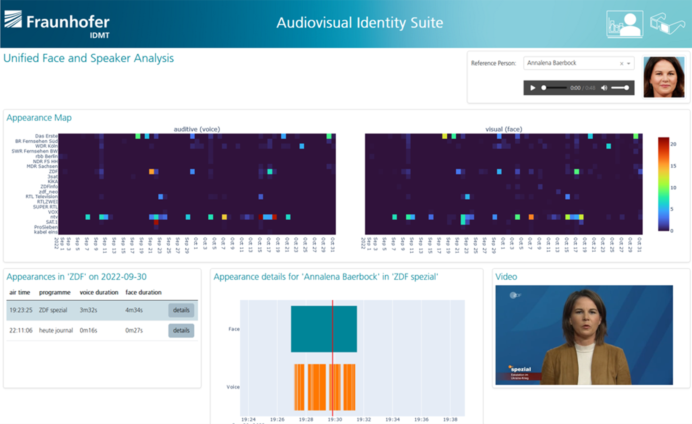
Task: Click the reference person portrait thumbnail
Action: 664,77
